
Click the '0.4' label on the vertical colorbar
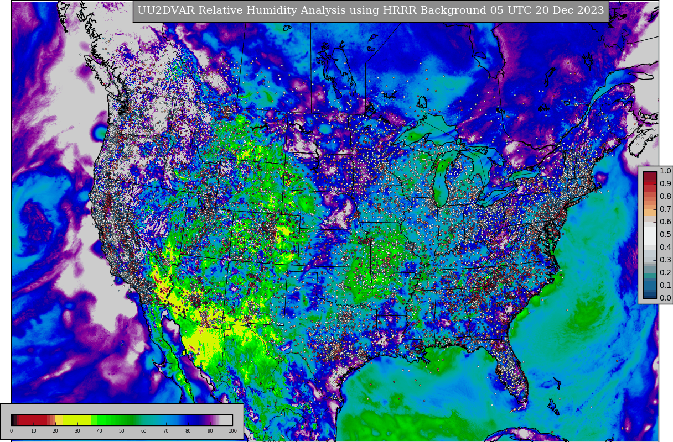click(665, 248)
